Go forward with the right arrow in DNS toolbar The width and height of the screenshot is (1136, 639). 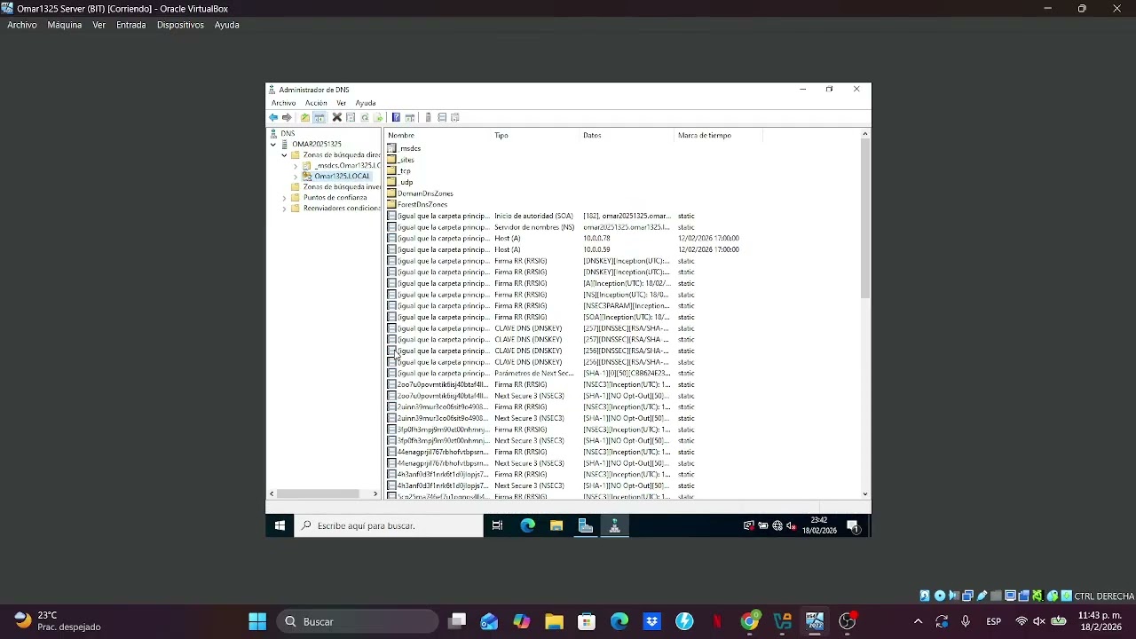[287, 118]
